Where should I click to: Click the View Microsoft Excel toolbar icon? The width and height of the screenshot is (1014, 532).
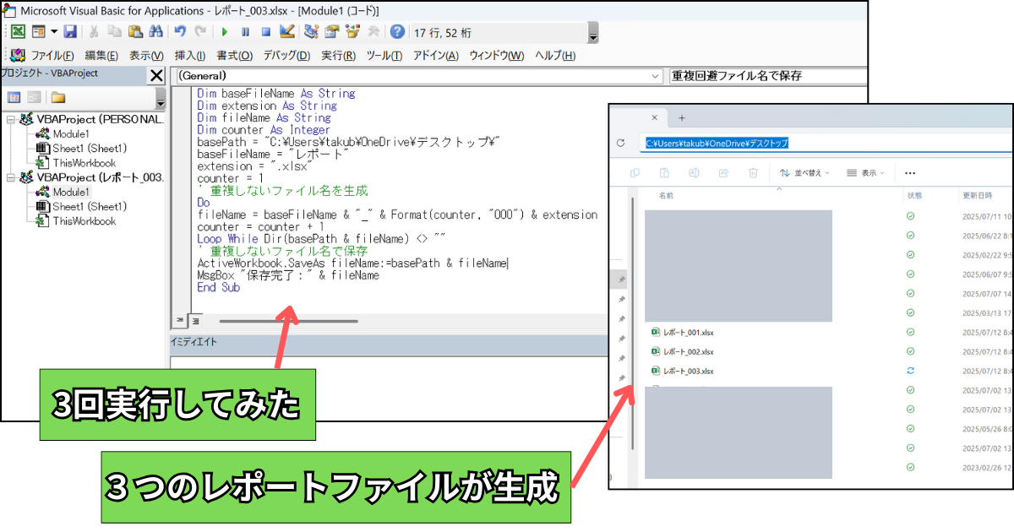[x=17, y=32]
